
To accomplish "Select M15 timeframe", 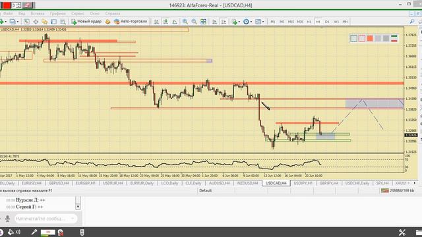I will pyautogui.click(x=291, y=22).
